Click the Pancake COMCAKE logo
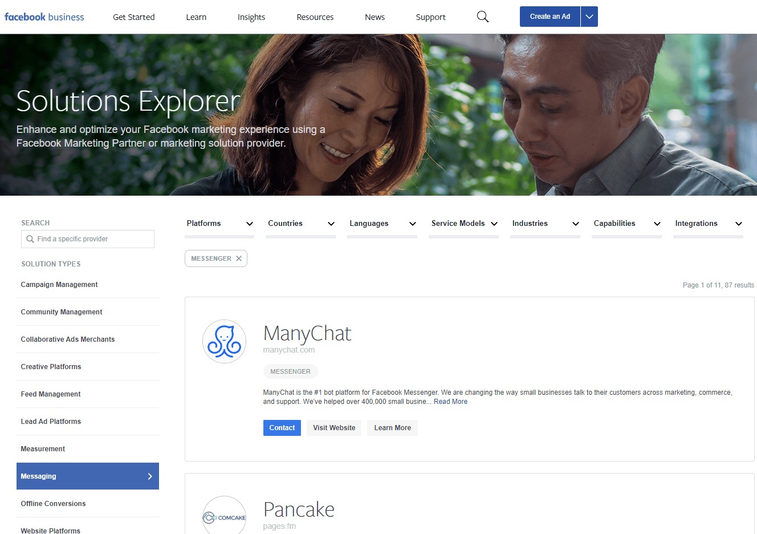757x534 pixels. 225,515
